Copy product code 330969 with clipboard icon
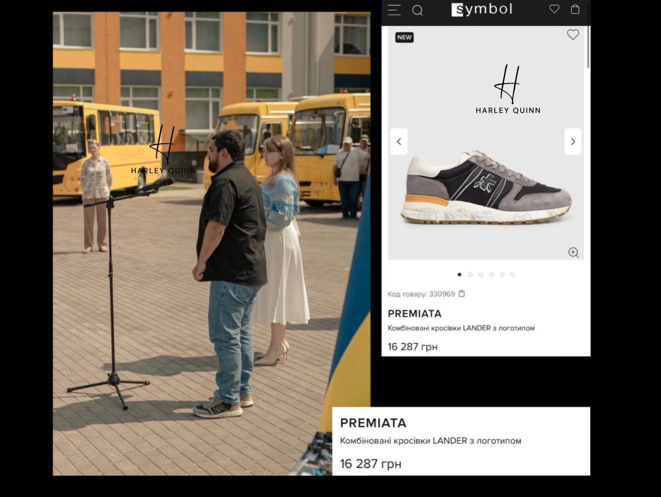Viewport: 661px width, 497px height. (x=461, y=294)
